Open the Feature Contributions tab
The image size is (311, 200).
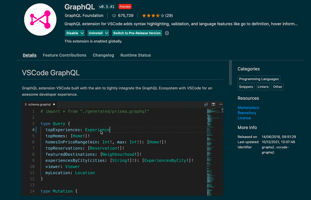[64, 55]
